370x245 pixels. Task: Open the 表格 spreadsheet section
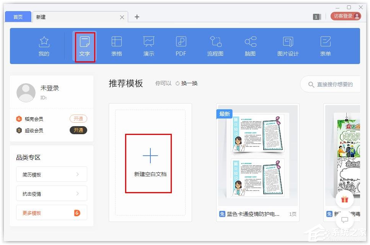(117, 45)
